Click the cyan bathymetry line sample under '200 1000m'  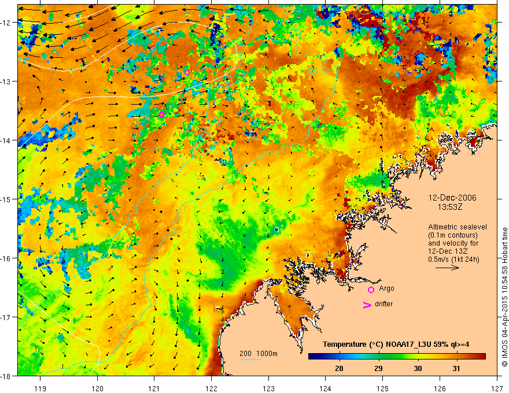[251, 359]
